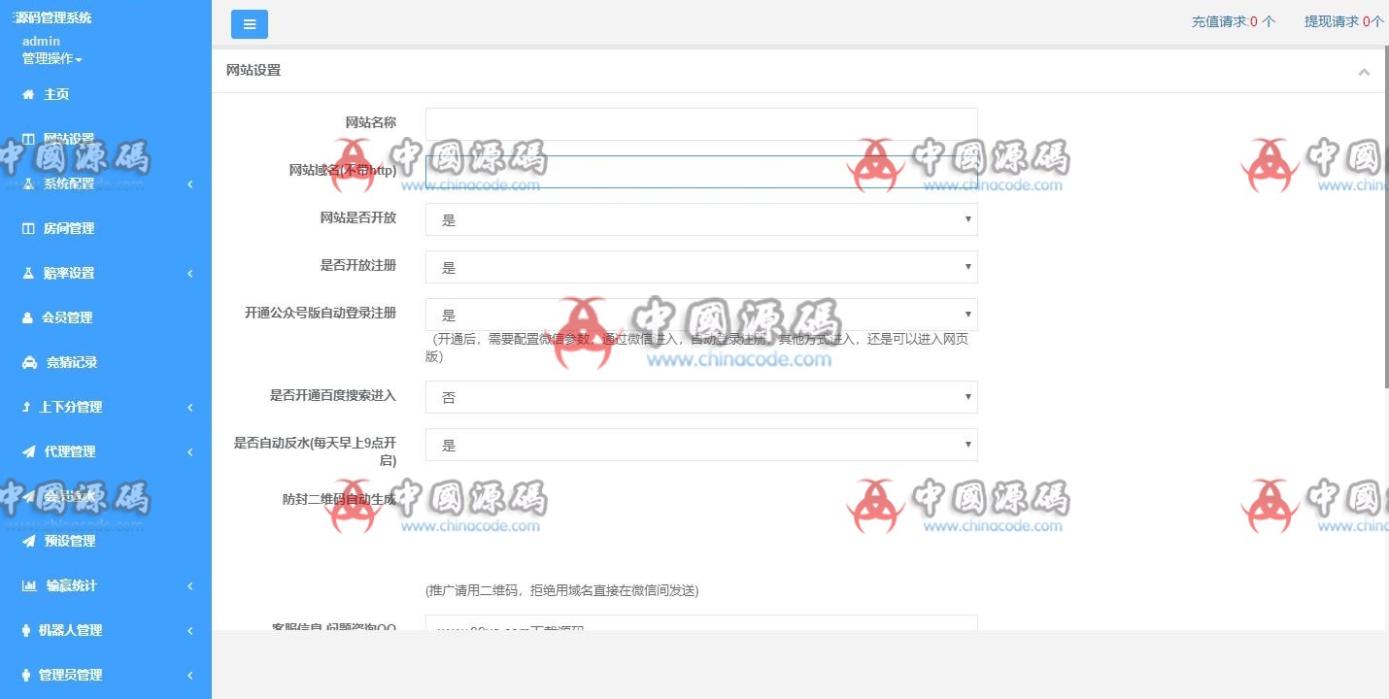Click the 推广请用二维码 hint text
This screenshot has height=699, width=1389.
[562, 590]
